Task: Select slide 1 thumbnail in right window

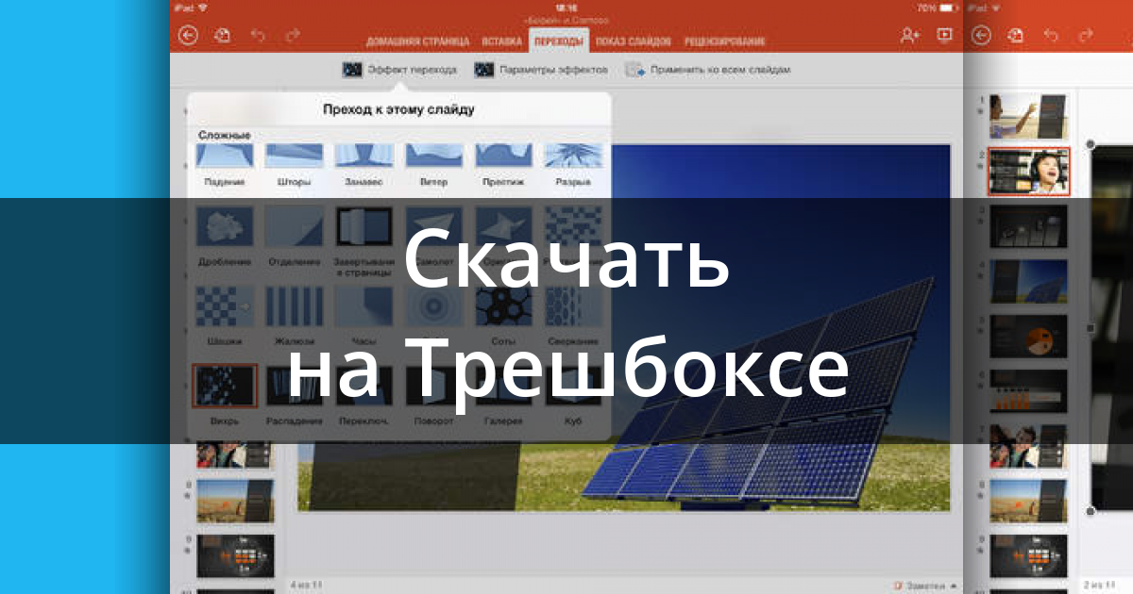Action: pyautogui.click(x=1027, y=117)
